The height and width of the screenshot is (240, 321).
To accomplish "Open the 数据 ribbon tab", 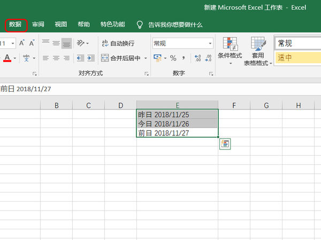I will (x=16, y=25).
